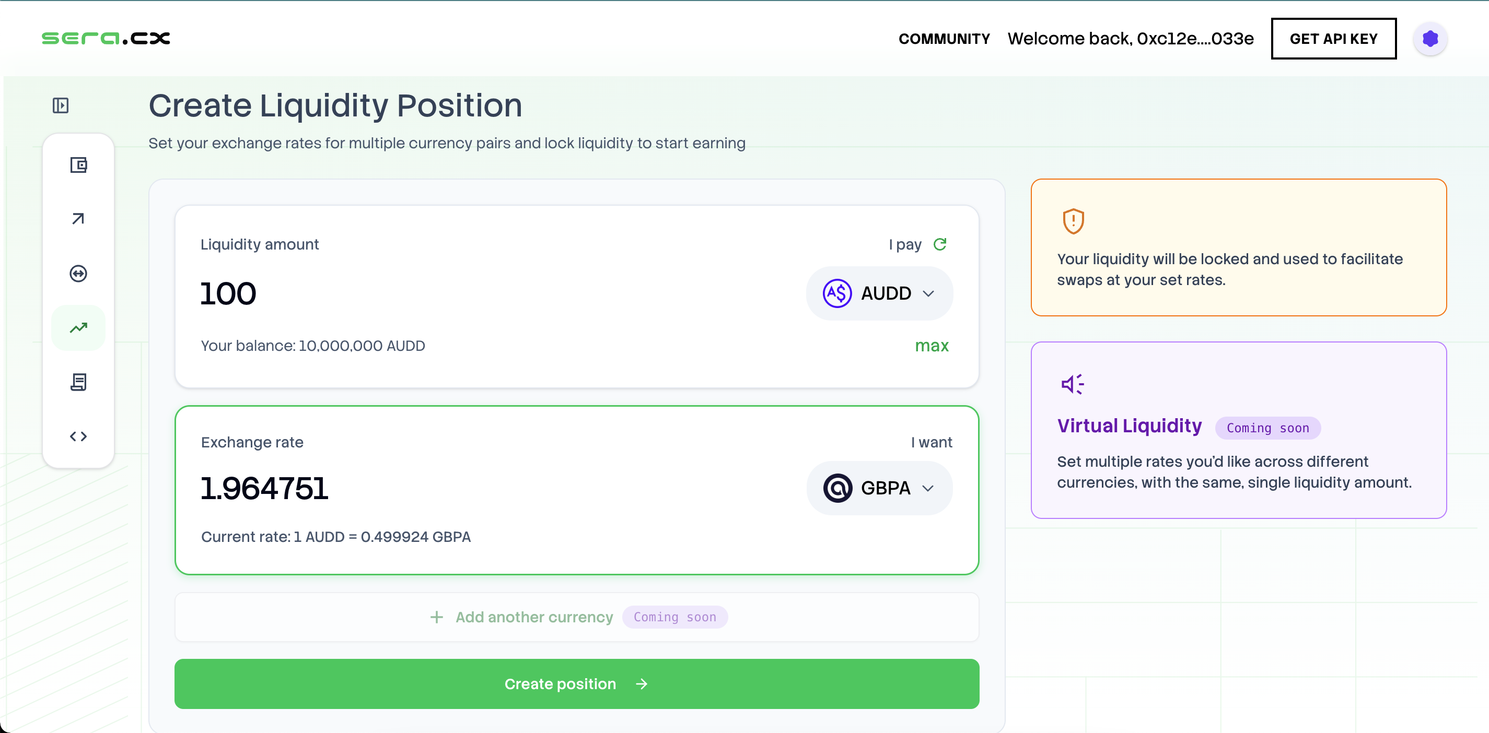Toggle the 'I want' currency direction

(x=932, y=442)
